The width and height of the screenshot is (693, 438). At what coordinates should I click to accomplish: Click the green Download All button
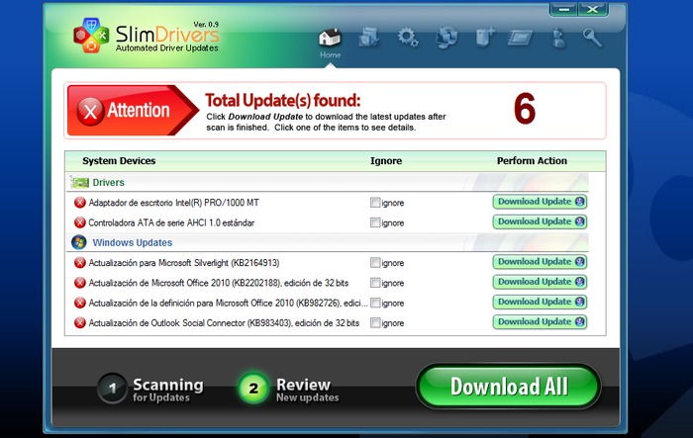[x=508, y=387]
